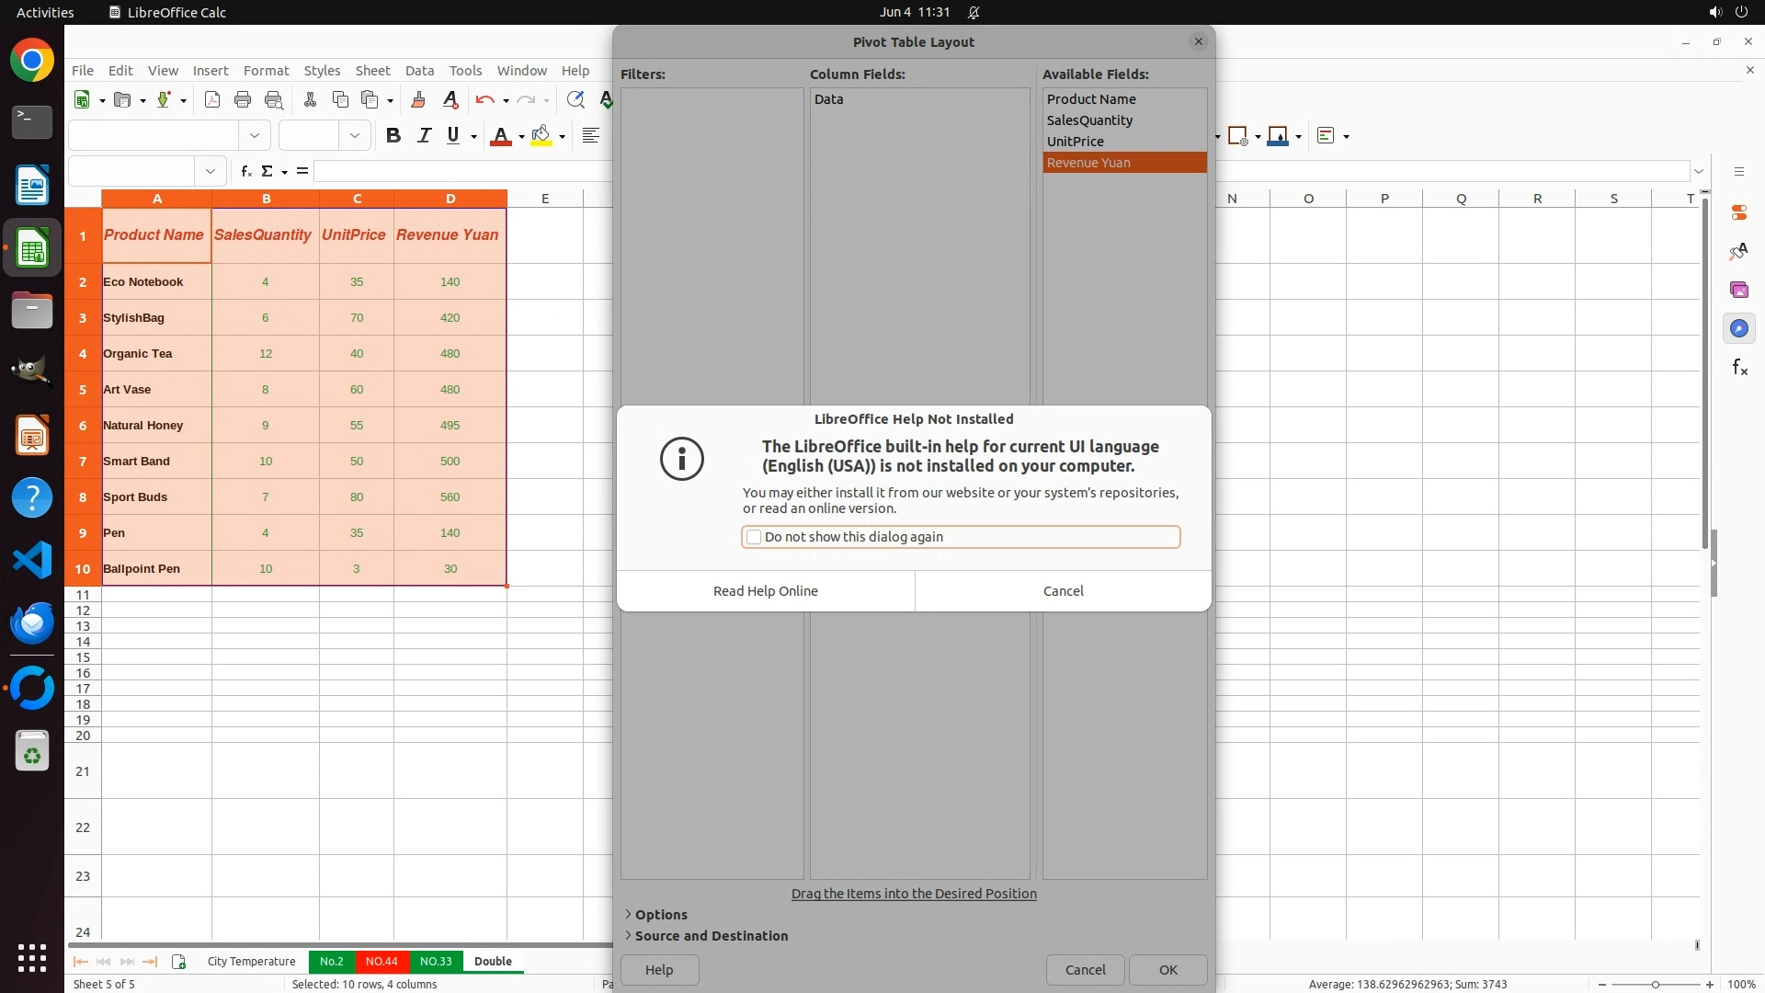The image size is (1765, 993).
Task: Open the font name dropdown arrow
Action: tap(255, 136)
